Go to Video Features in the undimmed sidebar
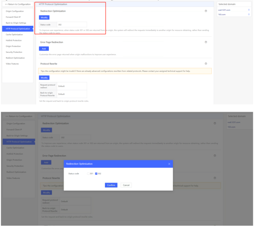Viewport: 254px width, 227px height. tap(13, 64)
